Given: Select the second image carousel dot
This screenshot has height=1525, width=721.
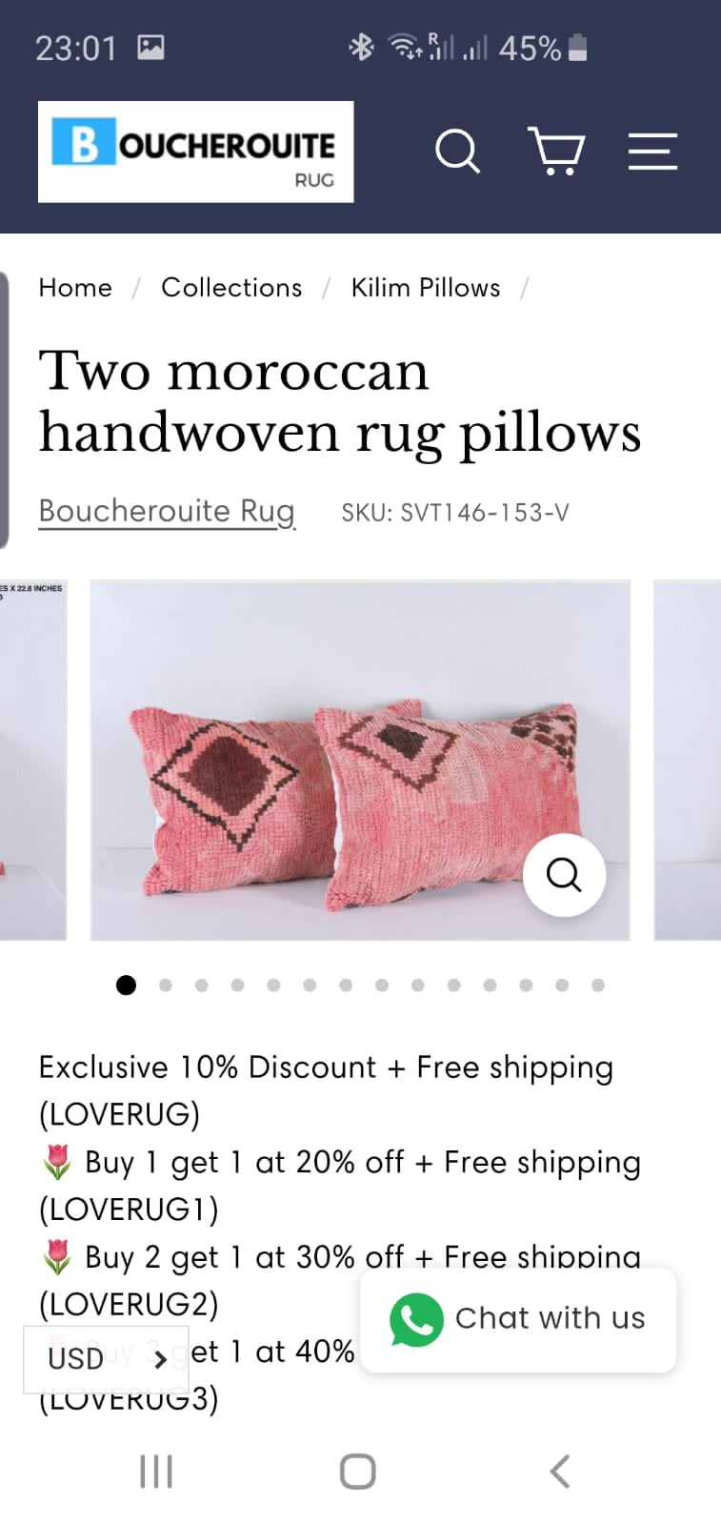Looking at the screenshot, I should (166, 986).
